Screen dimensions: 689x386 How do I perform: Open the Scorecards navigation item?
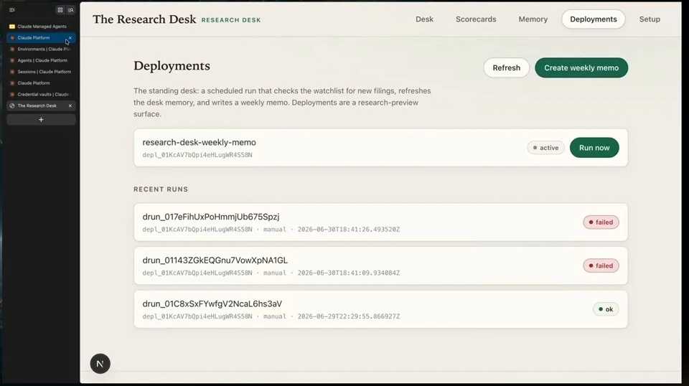point(476,19)
